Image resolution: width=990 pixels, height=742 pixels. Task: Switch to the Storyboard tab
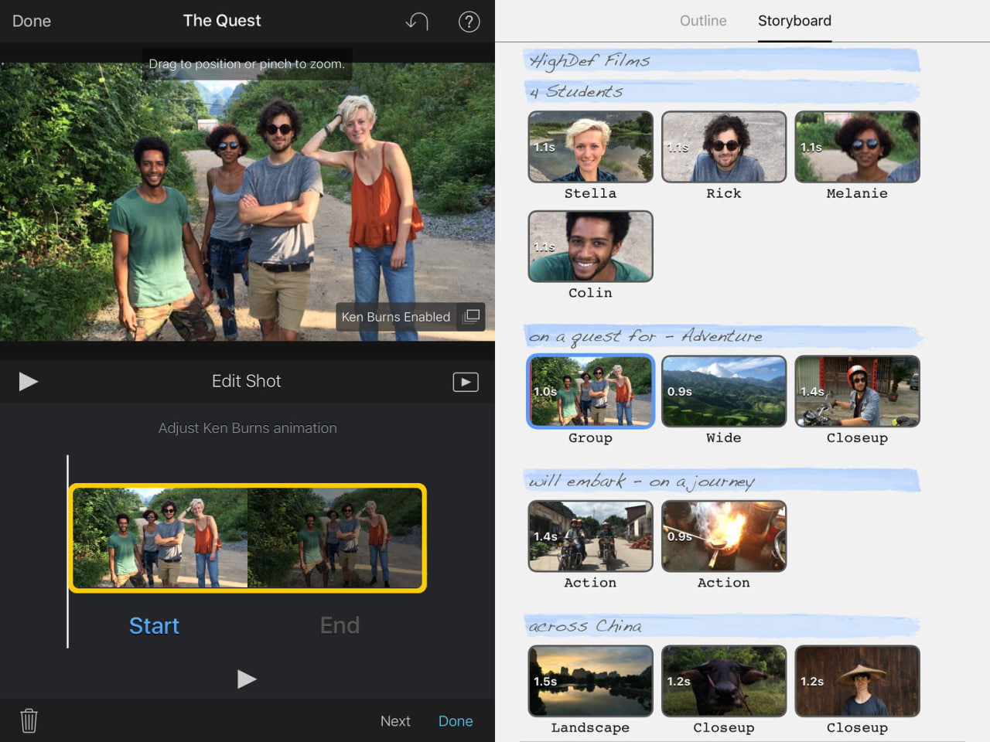(x=794, y=21)
